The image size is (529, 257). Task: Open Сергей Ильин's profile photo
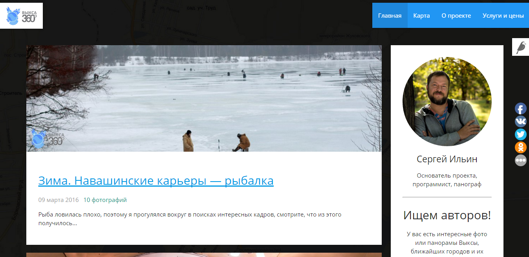pos(447,101)
